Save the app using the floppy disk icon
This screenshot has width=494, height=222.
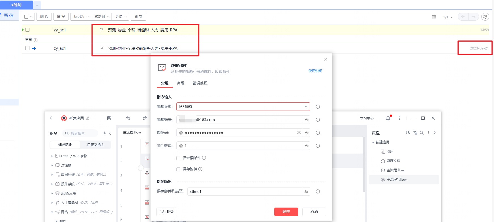(x=109, y=118)
